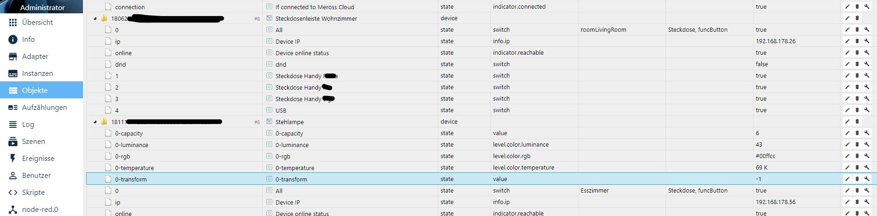Open the Ereignisse section

(x=41, y=158)
